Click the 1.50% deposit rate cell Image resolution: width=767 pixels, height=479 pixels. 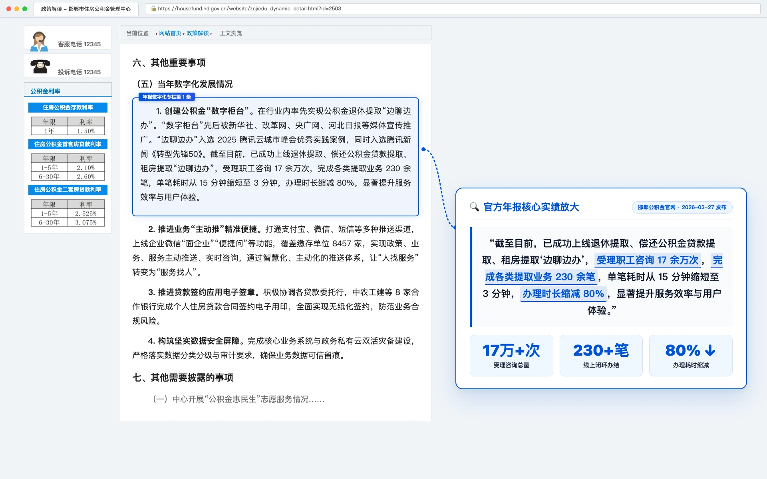click(86, 131)
